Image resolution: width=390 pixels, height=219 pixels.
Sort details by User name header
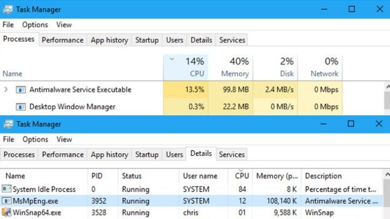pyautogui.click(x=200, y=176)
